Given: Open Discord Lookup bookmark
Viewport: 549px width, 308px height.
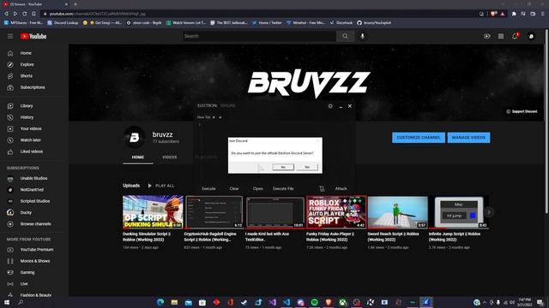Looking at the screenshot, I should coord(63,23).
